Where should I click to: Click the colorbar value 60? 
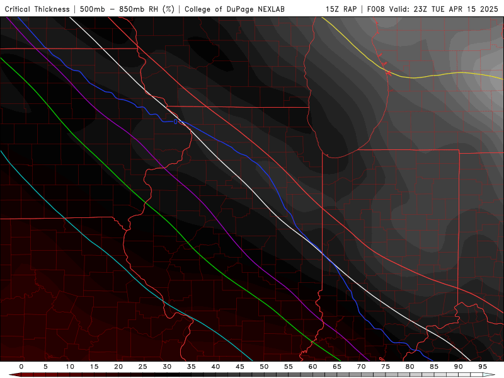click(x=312, y=367)
